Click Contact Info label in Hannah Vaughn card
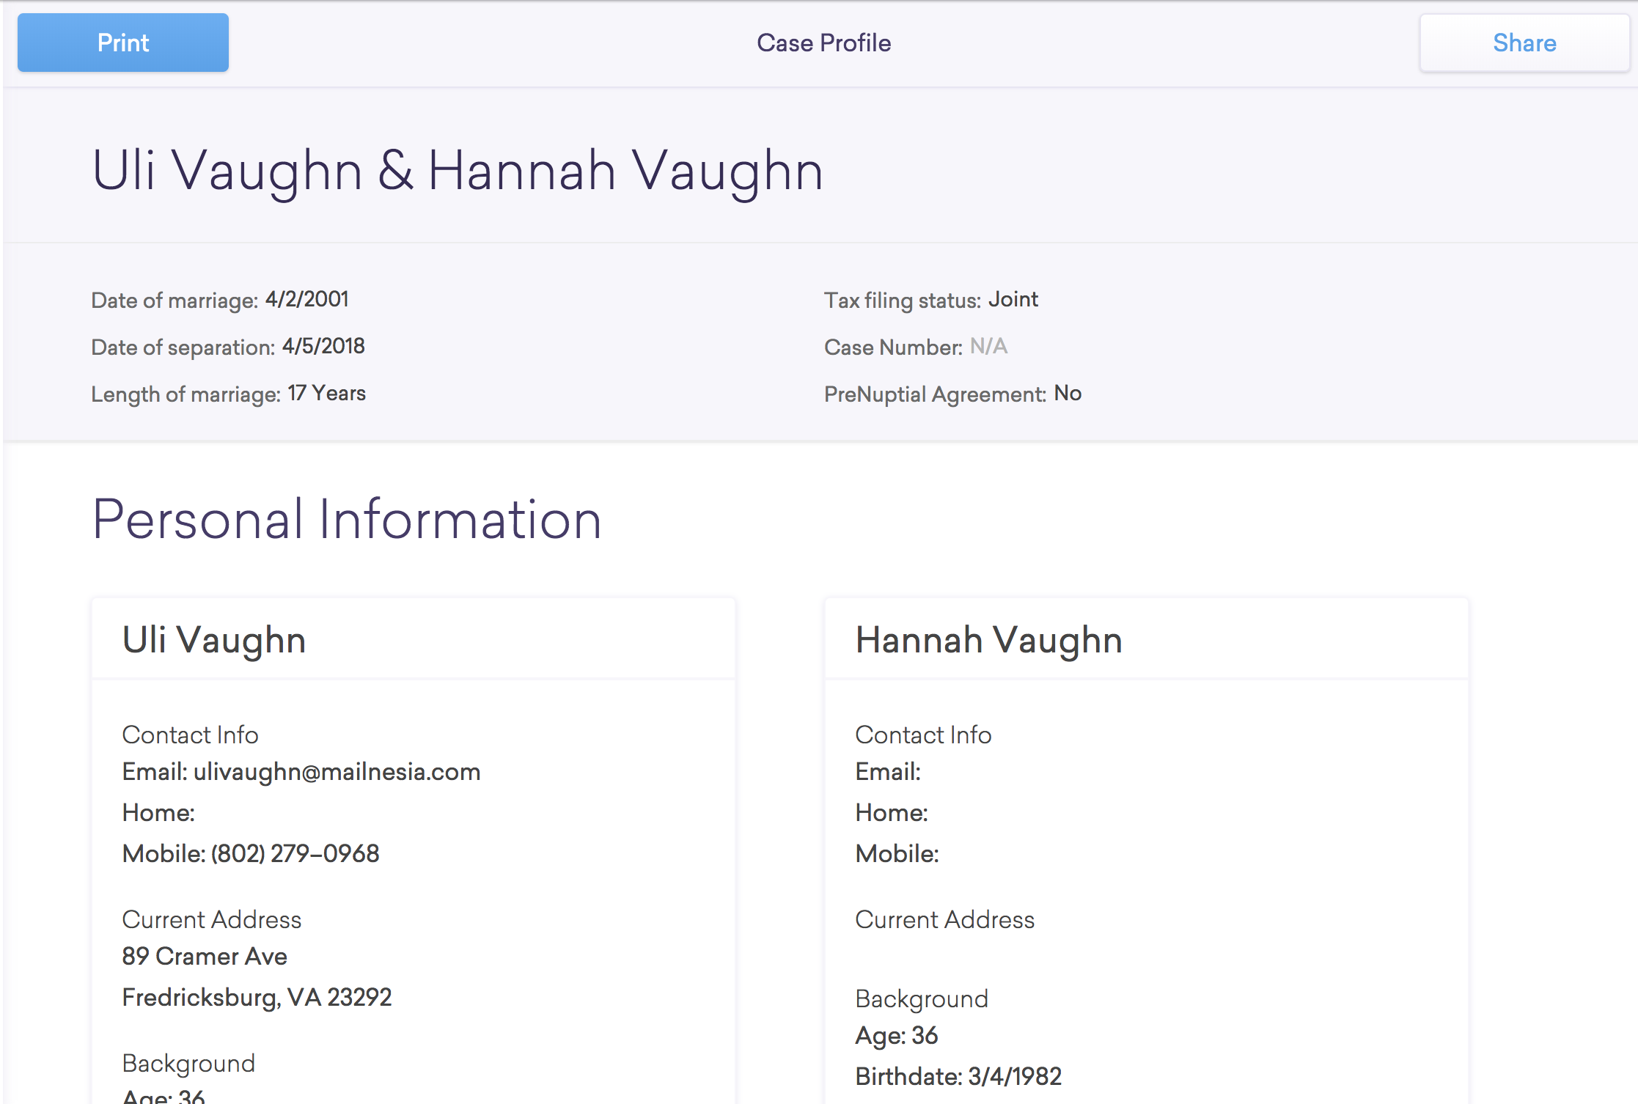Viewport: 1638px width, 1104px height. (923, 735)
